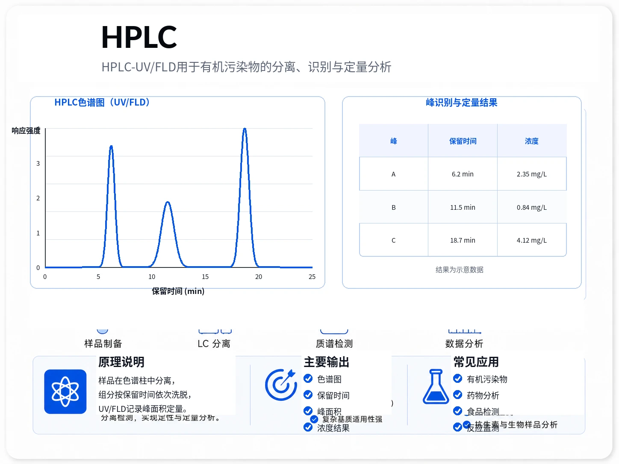Click the check mark next to 药物分析
This screenshot has height=464, width=619.
(x=457, y=395)
